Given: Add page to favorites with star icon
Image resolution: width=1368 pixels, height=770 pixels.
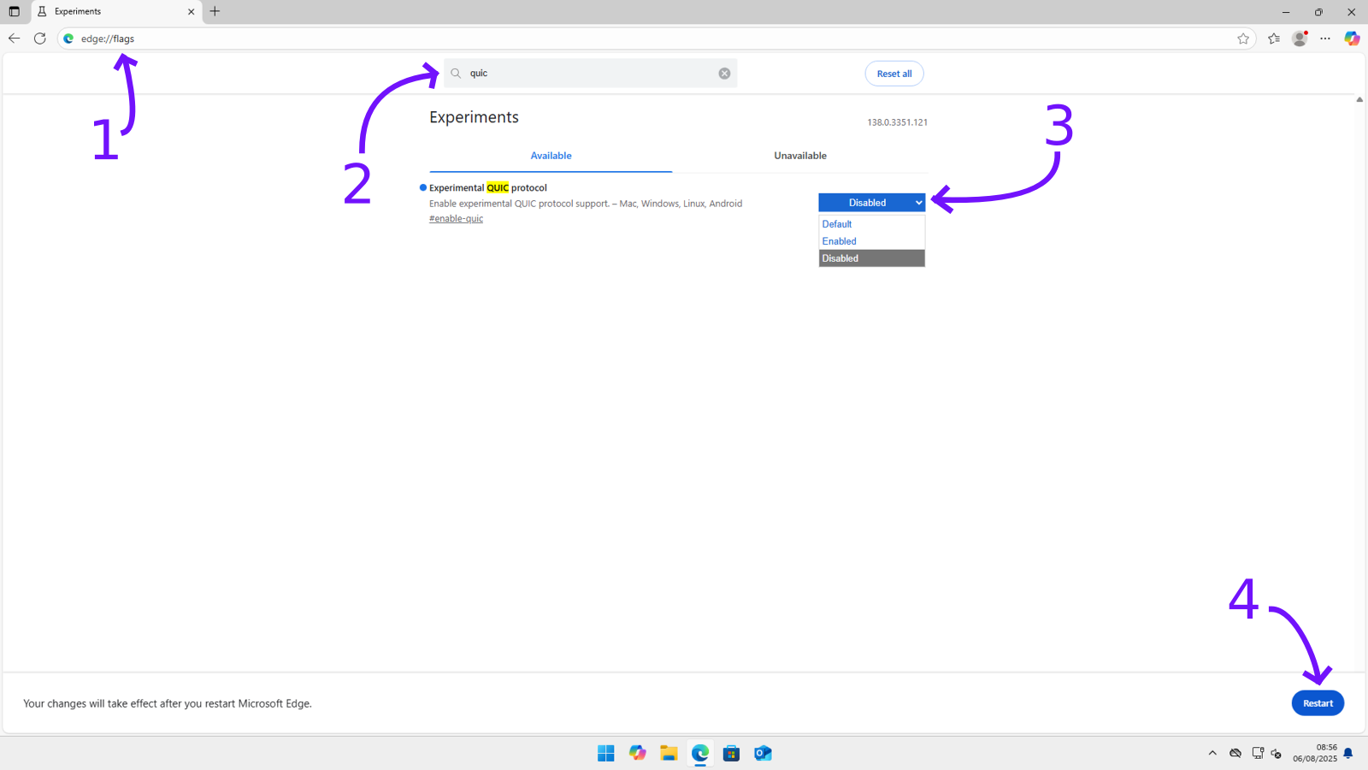Looking at the screenshot, I should (1243, 38).
